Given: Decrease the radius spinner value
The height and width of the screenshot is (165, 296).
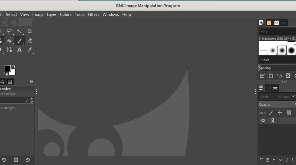Looking at the screenshot, I should 32,102.
